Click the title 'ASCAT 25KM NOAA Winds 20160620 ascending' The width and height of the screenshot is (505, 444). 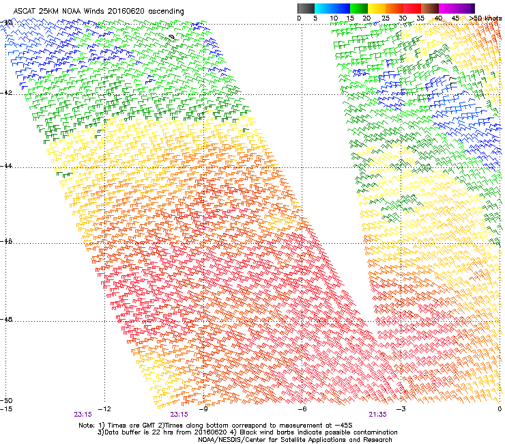pos(98,12)
